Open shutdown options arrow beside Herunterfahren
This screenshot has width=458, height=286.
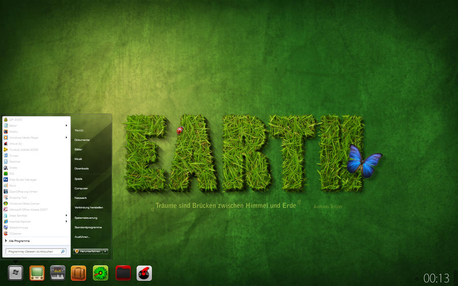tap(105, 251)
